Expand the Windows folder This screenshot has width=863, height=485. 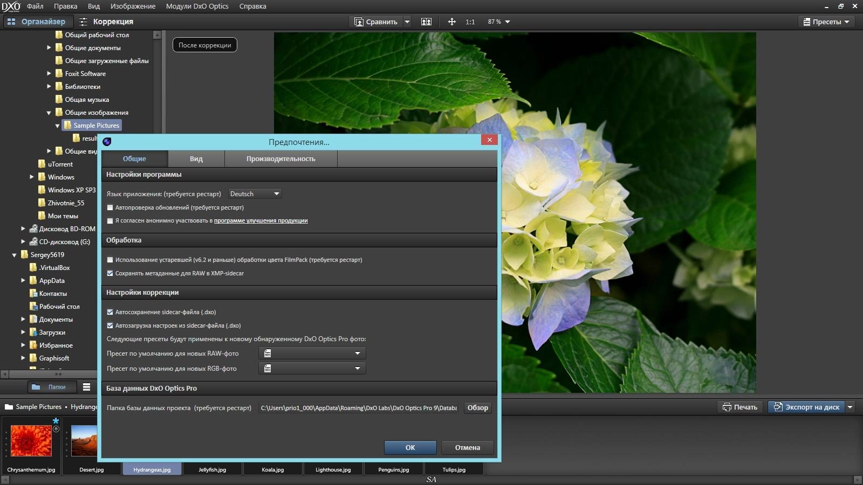pos(32,177)
